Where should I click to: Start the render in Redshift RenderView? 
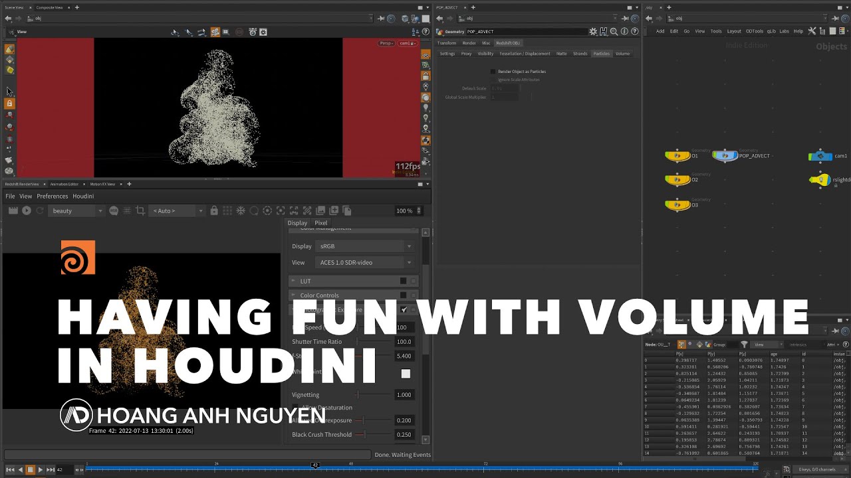[27, 210]
